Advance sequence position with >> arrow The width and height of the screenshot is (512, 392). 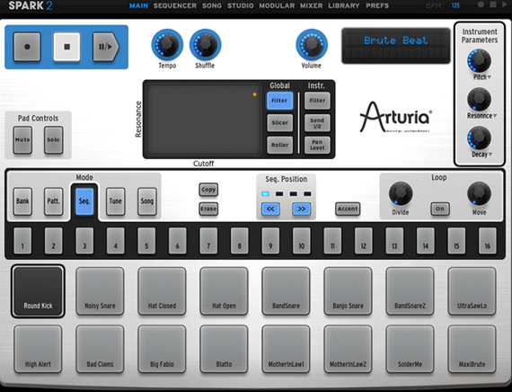pyautogui.click(x=301, y=209)
